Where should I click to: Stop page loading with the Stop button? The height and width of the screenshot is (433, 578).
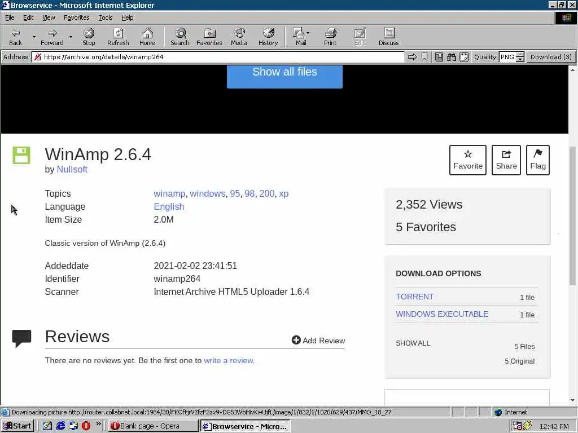click(89, 37)
